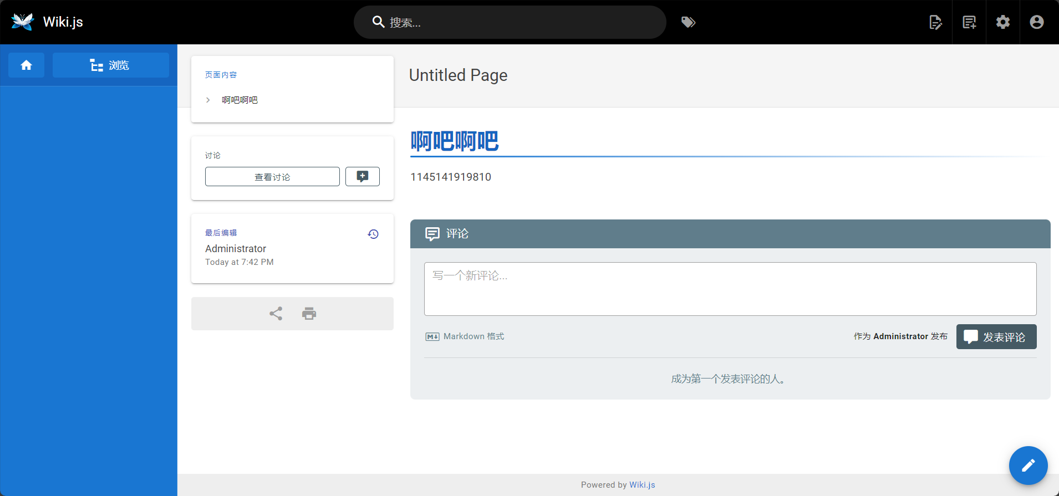
Task: Click the new page icon
Action: tap(969, 22)
